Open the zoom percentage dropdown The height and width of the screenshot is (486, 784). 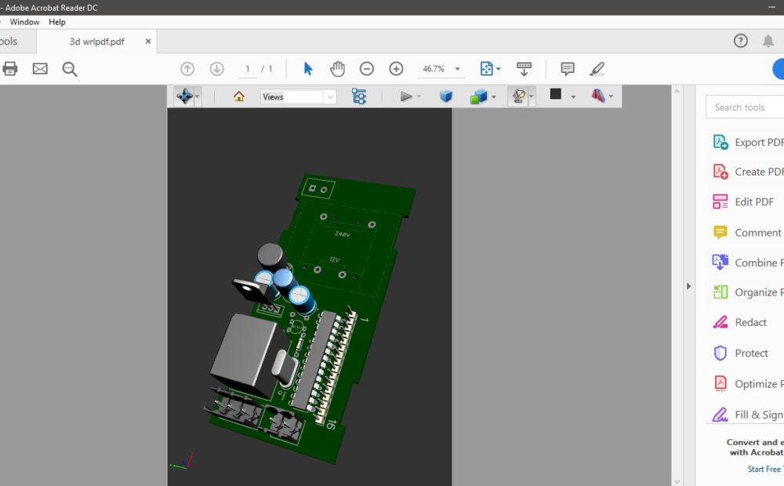pyautogui.click(x=458, y=69)
